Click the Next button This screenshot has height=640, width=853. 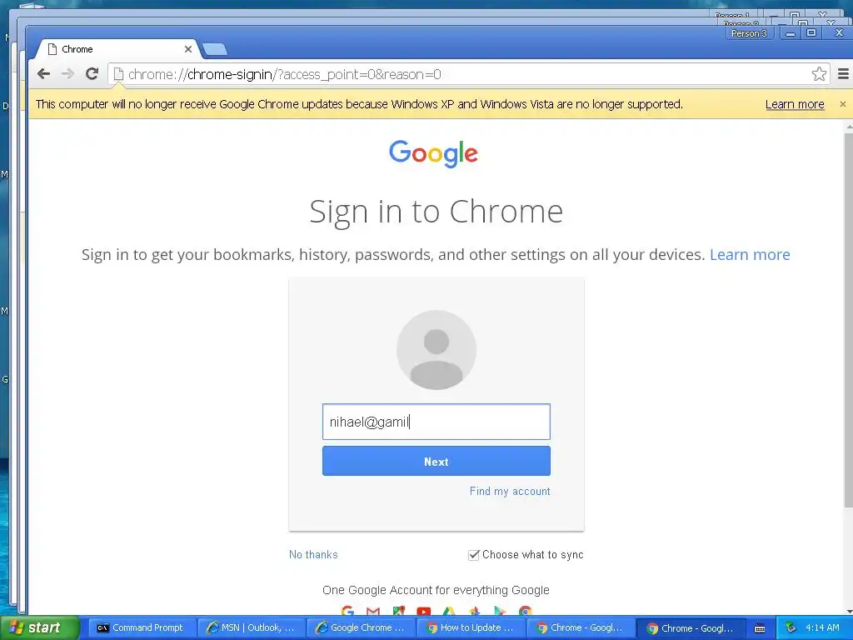coord(436,461)
